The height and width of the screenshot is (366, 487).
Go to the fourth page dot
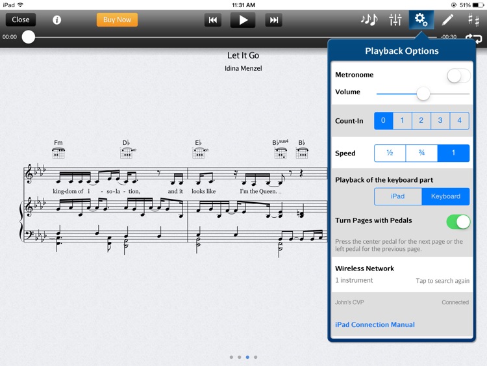(x=256, y=357)
